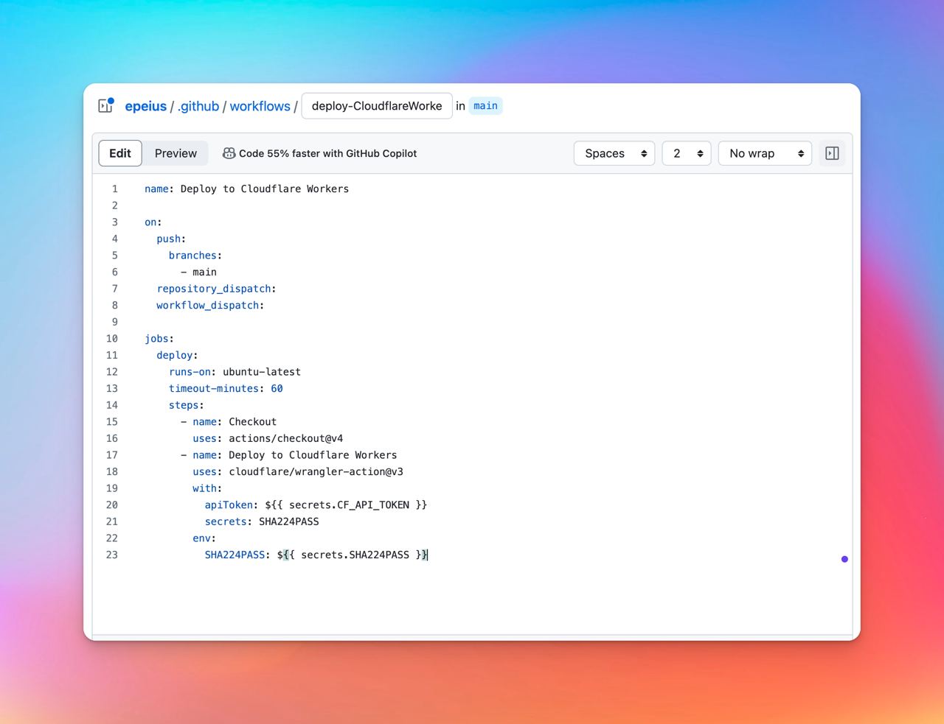
Task: Switch to the Preview tab
Action: tap(176, 153)
